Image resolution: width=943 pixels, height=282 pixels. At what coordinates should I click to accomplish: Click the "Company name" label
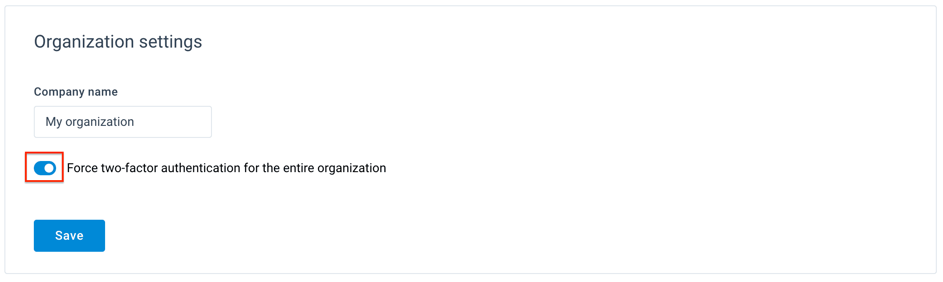pos(76,92)
